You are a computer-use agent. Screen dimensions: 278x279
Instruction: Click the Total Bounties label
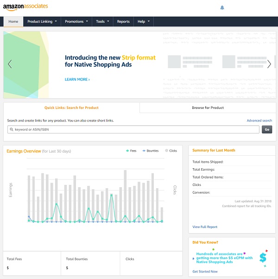tap(76, 259)
